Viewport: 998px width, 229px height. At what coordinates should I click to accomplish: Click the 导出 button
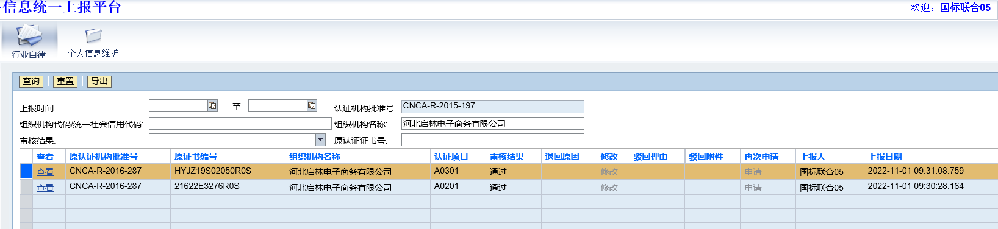click(99, 81)
